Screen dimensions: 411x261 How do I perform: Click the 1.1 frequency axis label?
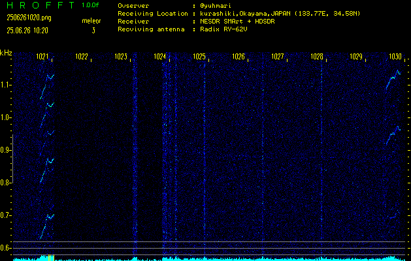coord(5,85)
